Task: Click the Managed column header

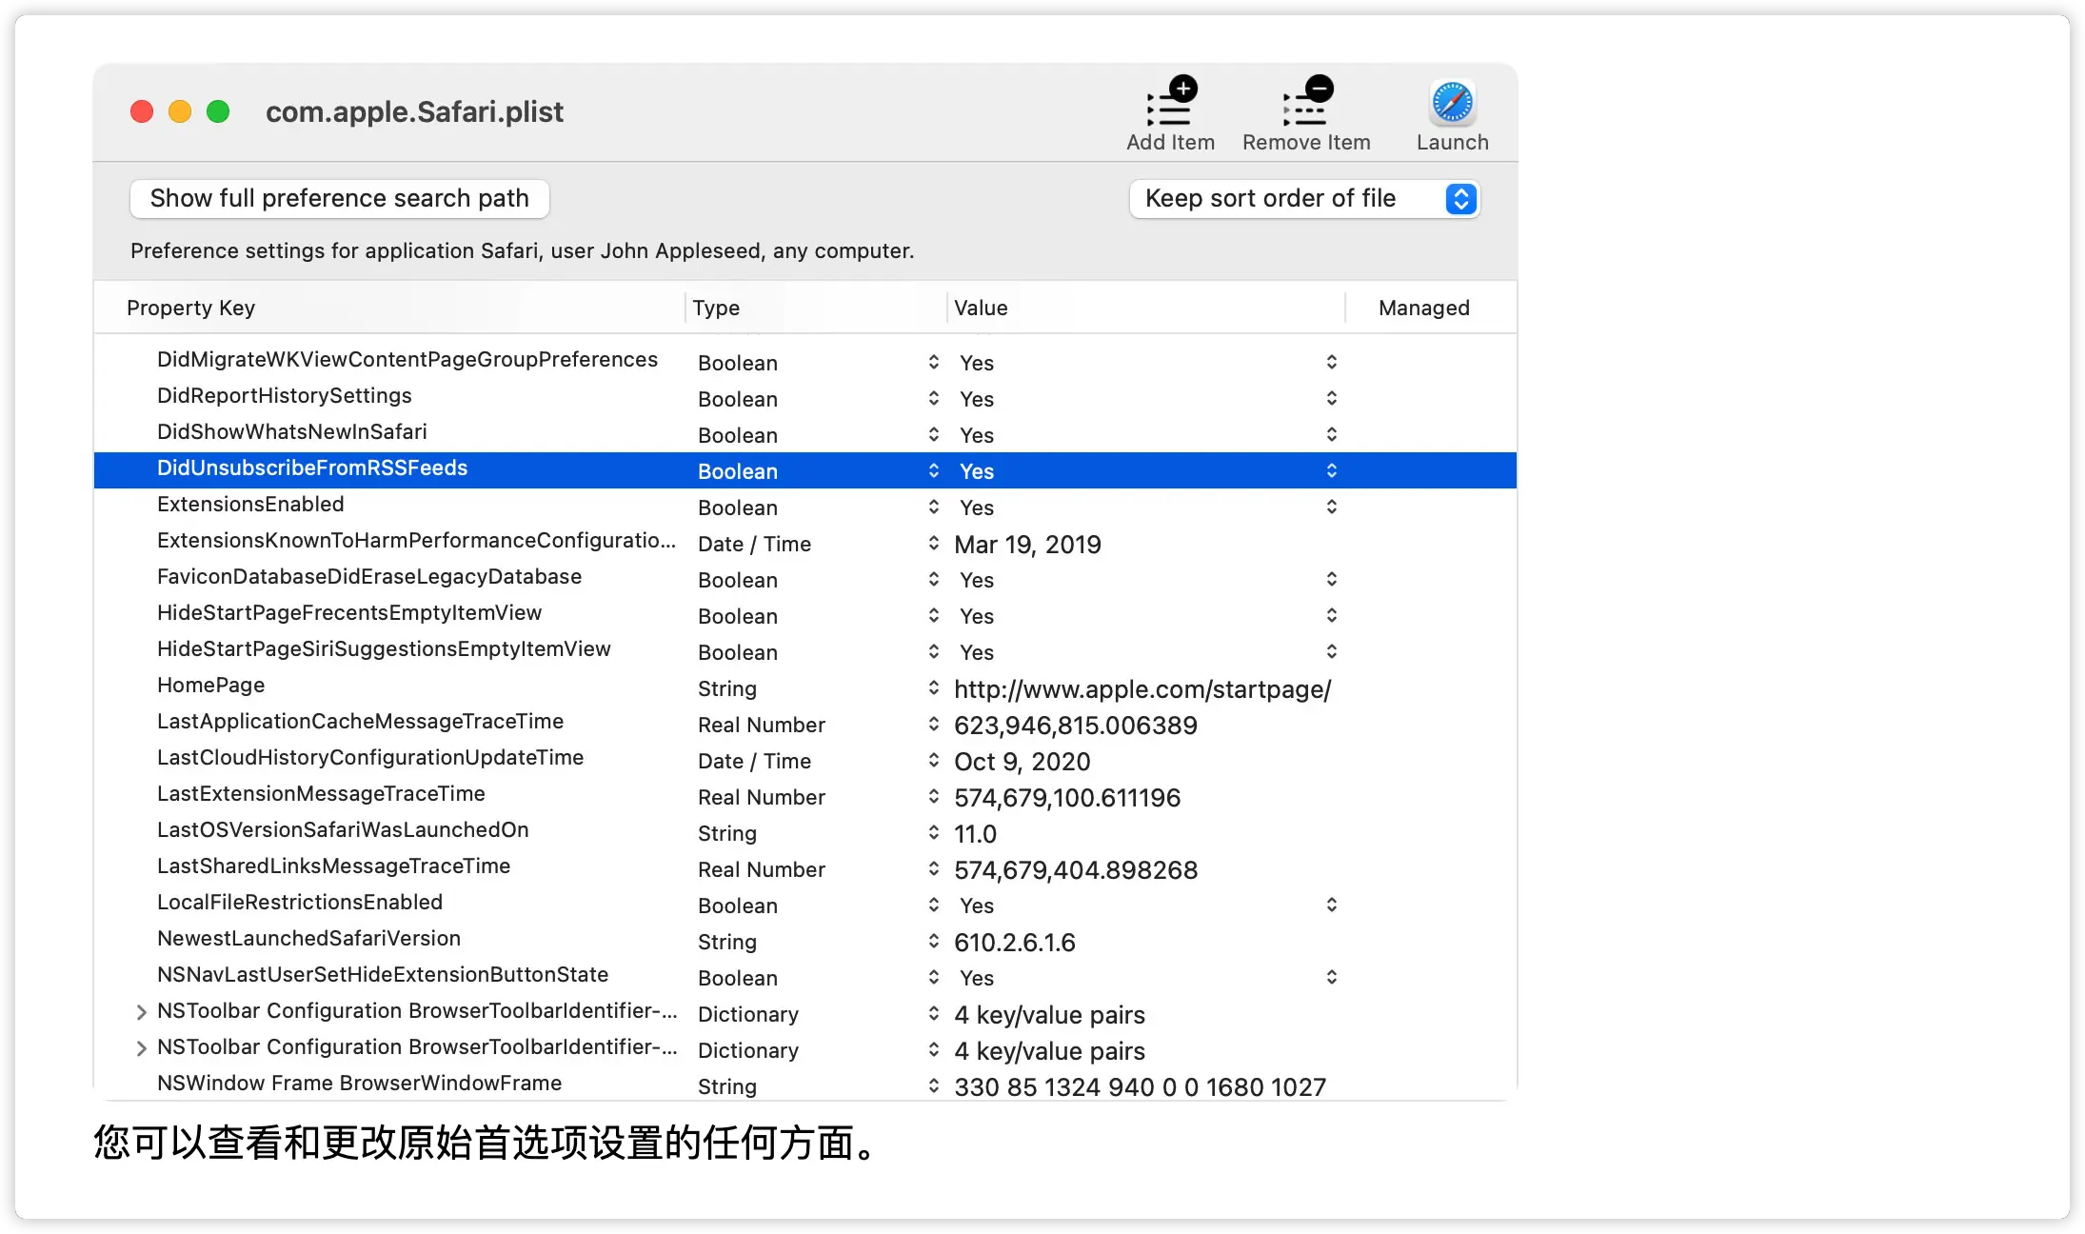Action: [1423, 308]
